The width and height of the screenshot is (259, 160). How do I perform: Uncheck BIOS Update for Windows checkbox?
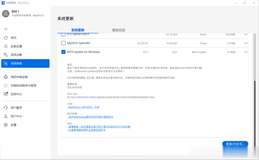coord(63,52)
